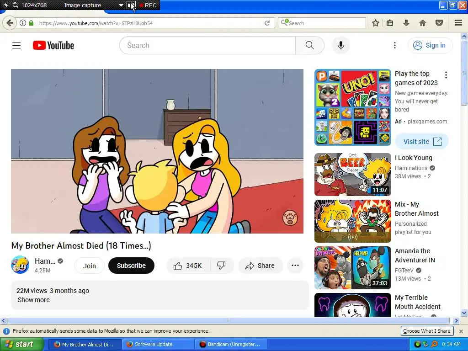468x351 pixels.
Task: Go to the Firefox home page icon
Action: 423,23
